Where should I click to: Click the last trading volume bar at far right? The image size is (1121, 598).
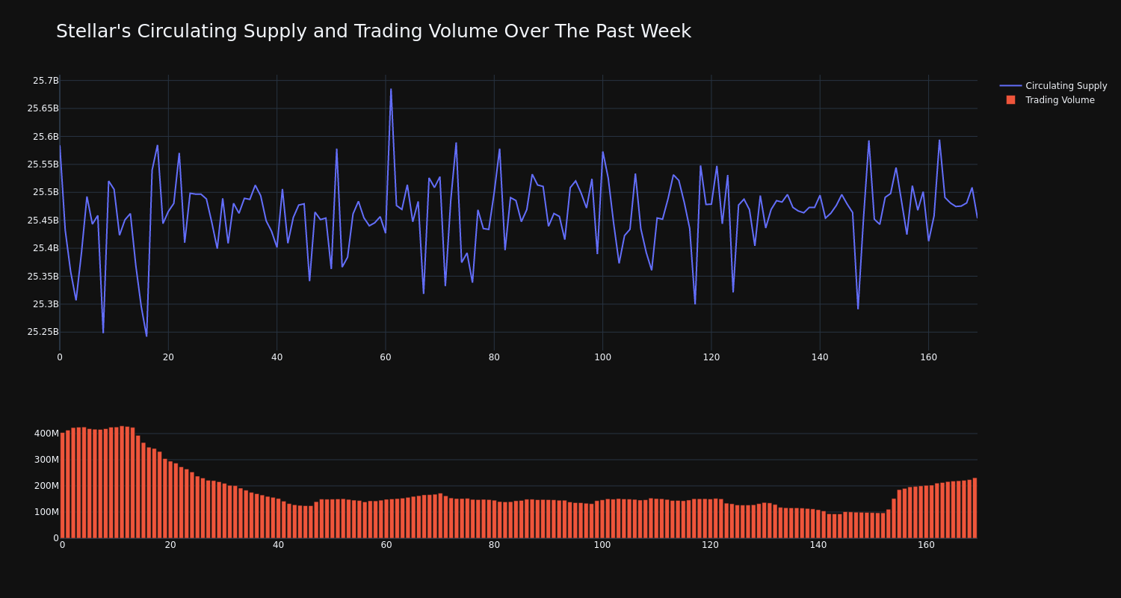tap(975, 508)
